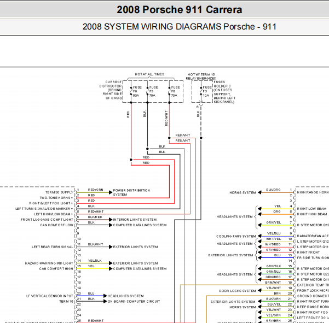Select the "RED/GRN" wire color label

[95, 190]
